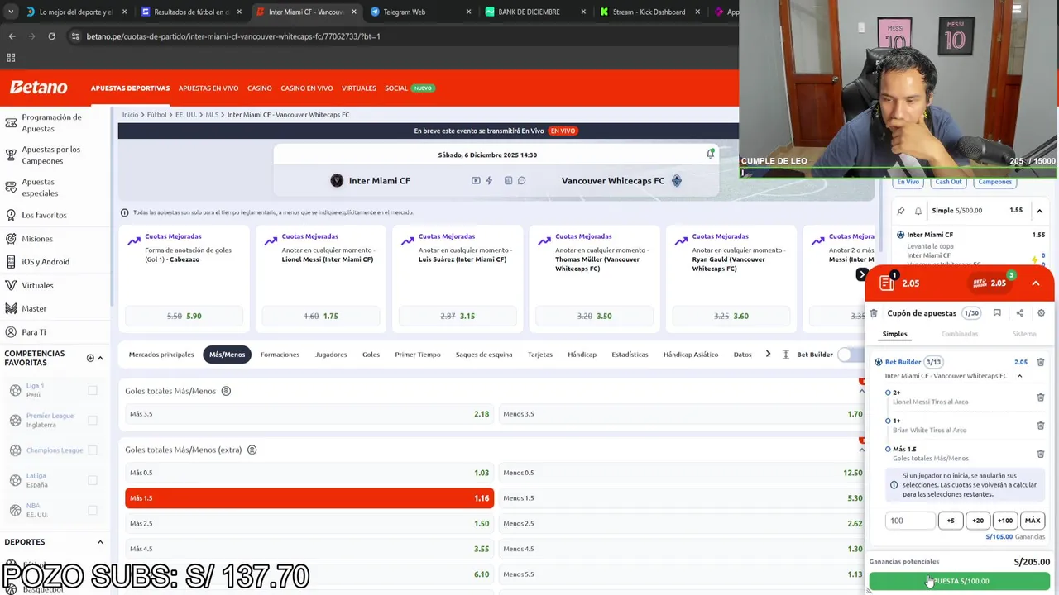
Task: Set the stake with the MÁX button
Action: pyautogui.click(x=1033, y=521)
